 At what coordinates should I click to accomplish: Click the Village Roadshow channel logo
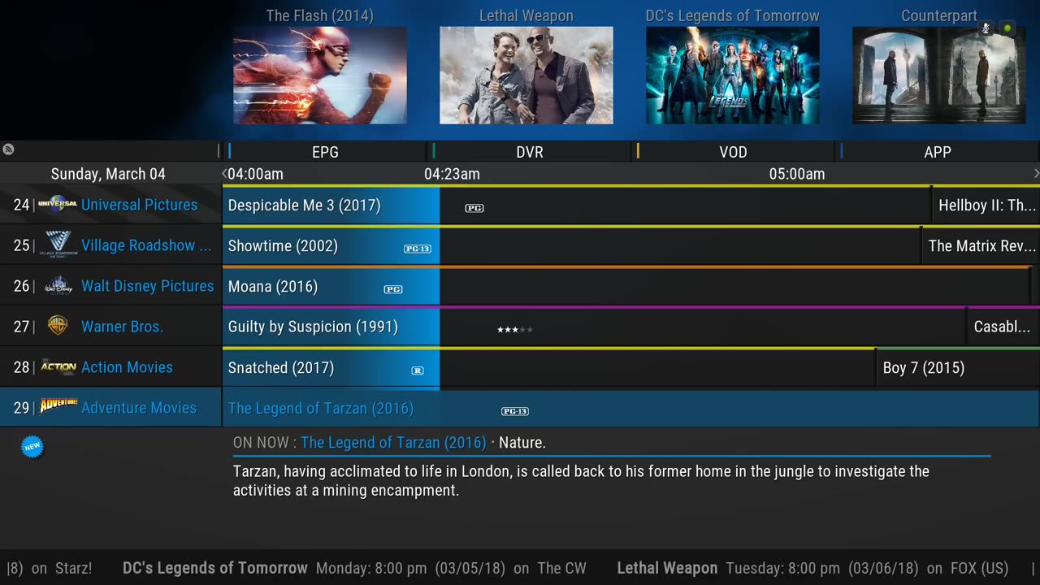(x=58, y=245)
